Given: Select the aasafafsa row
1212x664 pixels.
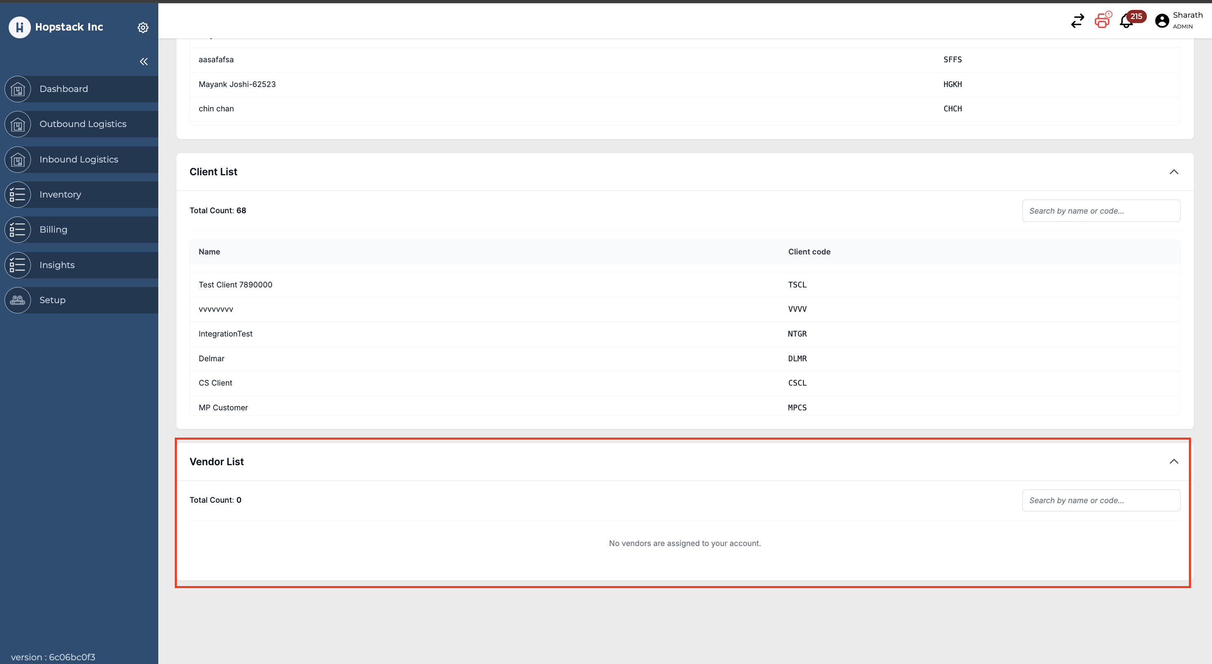Looking at the screenshot, I should pos(685,60).
